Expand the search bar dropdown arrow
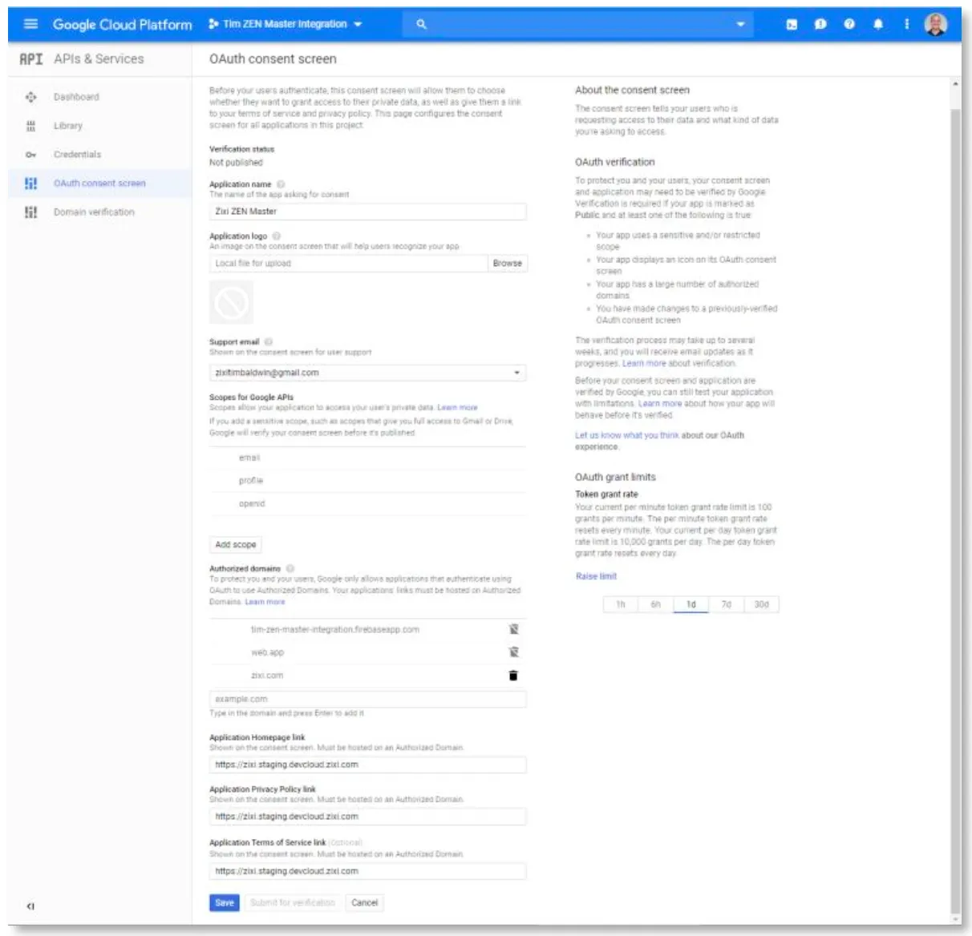972x936 pixels. click(740, 24)
